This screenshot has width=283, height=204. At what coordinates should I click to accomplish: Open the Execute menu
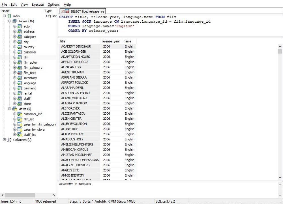(x=38, y=5)
